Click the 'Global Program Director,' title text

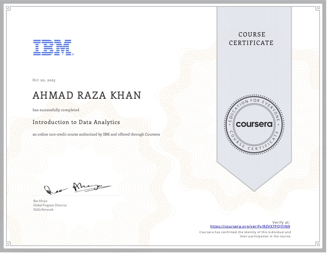(50, 205)
